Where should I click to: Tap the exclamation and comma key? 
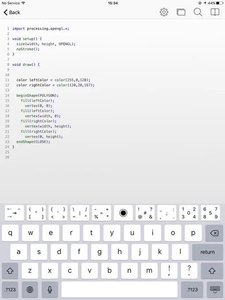coord(169,271)
